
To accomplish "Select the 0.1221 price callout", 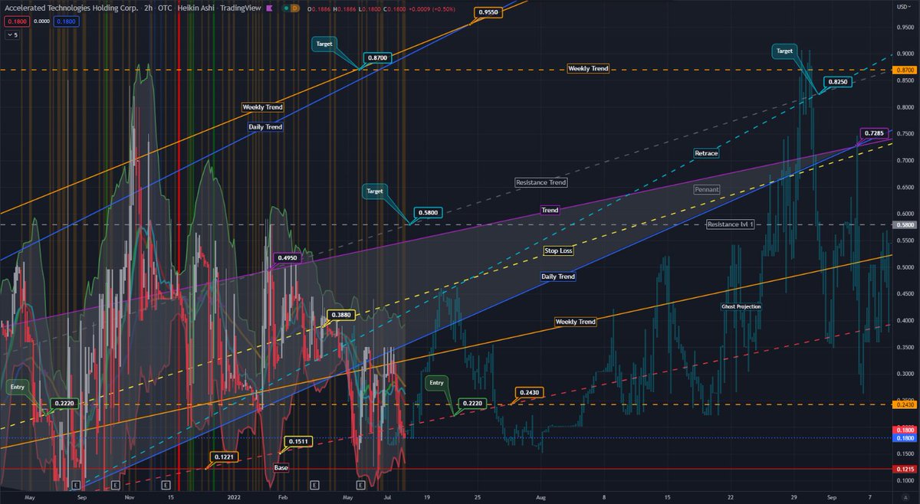I will click(x=224, y=457).
